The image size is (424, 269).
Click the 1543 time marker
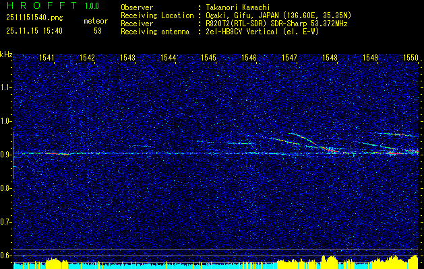click(x=127, y=57)
